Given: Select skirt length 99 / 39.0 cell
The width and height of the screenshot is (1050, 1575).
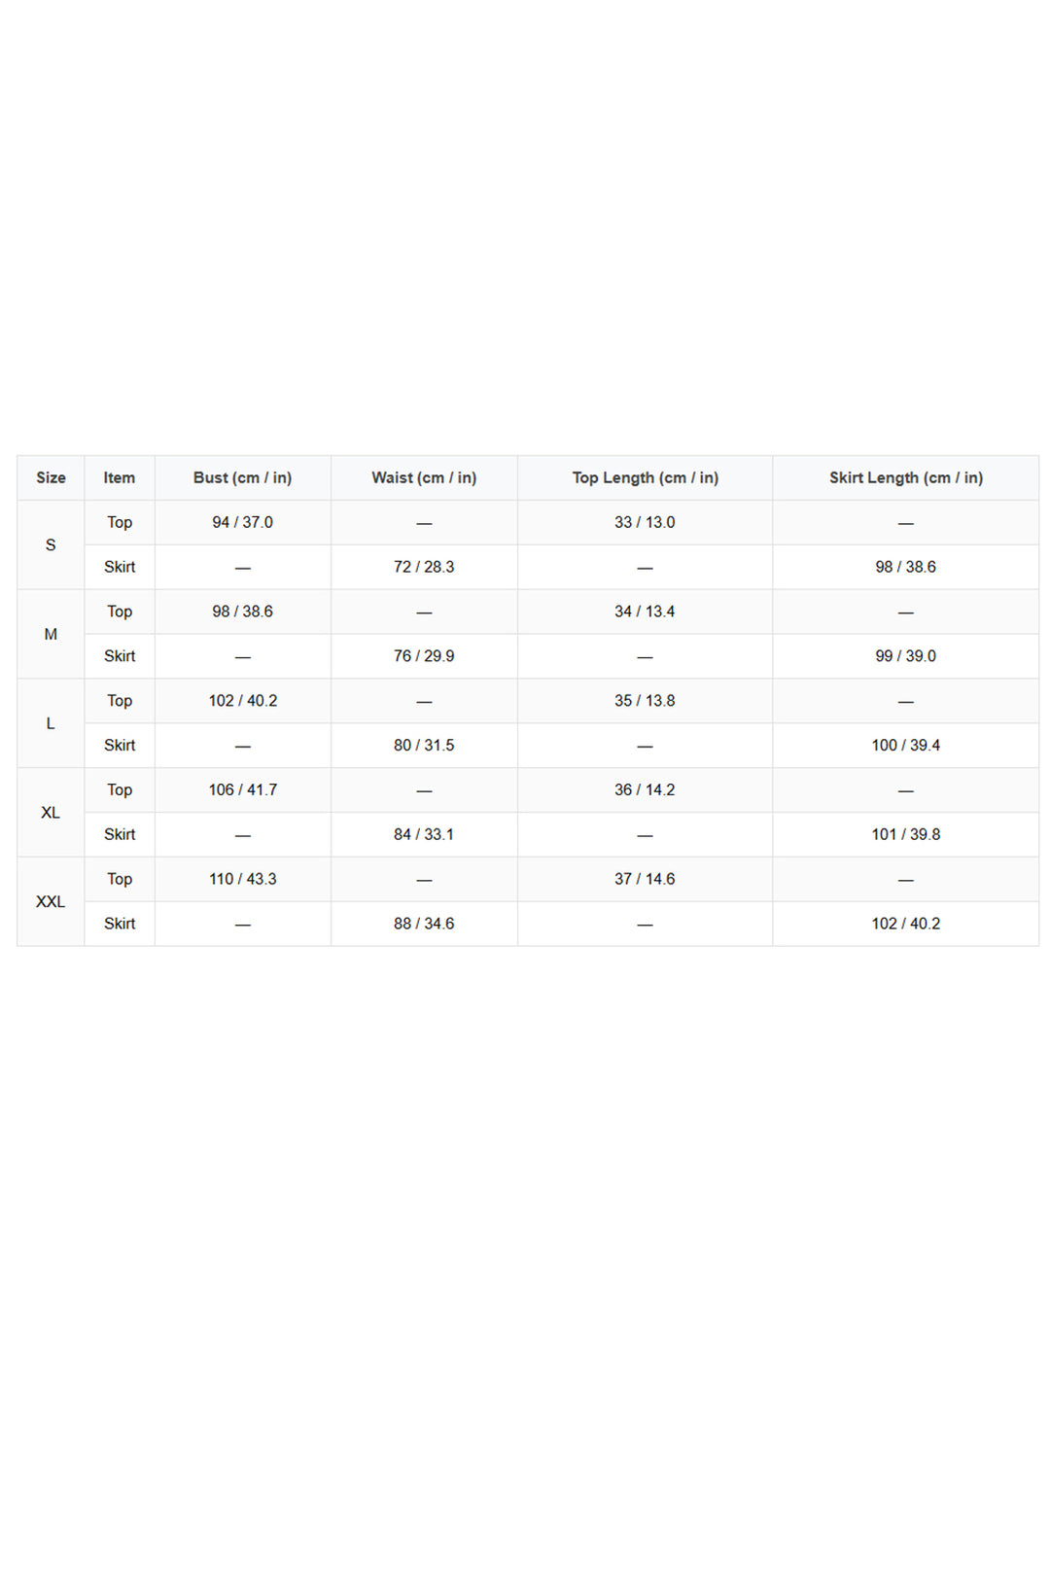Looking at the screenshot, I should (905, 656).
